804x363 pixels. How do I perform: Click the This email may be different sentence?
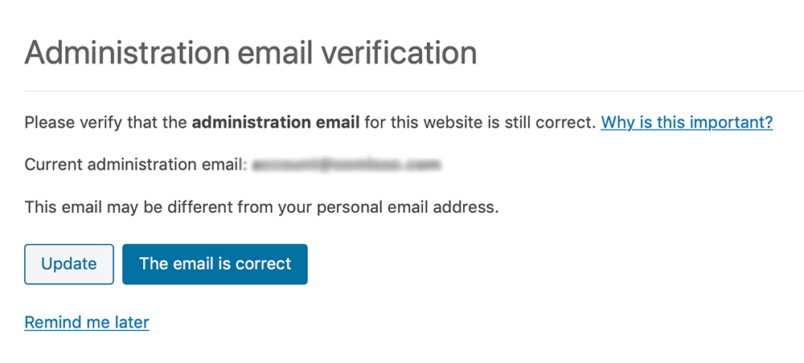click(x=261, y=207)
